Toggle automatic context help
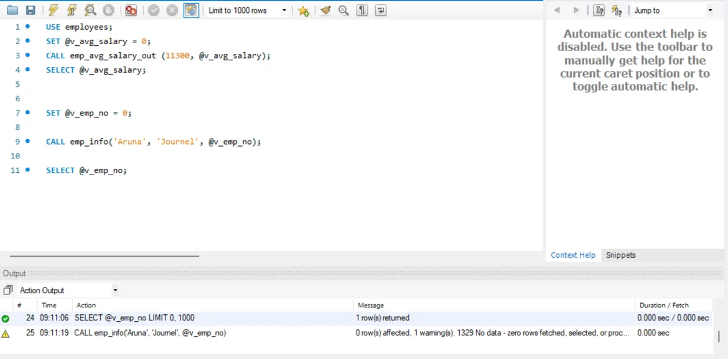The image size is (728, 359). tap(617, 11)
